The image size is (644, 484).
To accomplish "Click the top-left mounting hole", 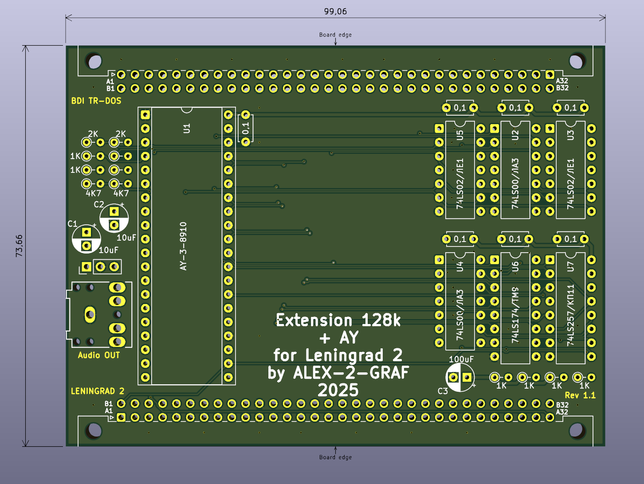I will click(x=94, y=61).
